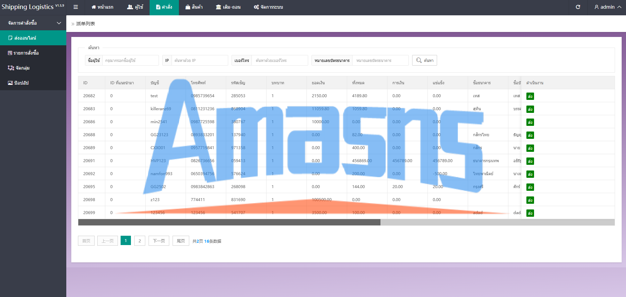The height and width of the screenshot is (297, 626).
Task: Click the 首页 first page button
Action: [86, 241]
